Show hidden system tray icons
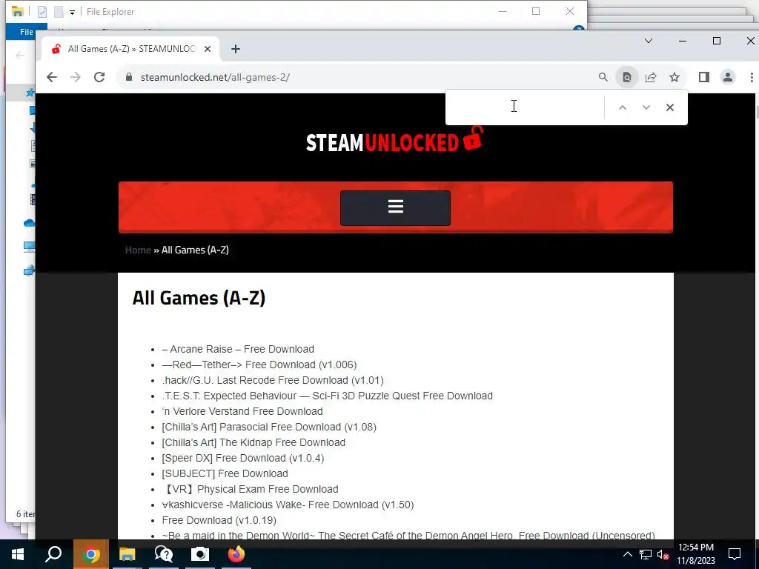759x569 pixels. pyautogui.click(x=627, y=554)
